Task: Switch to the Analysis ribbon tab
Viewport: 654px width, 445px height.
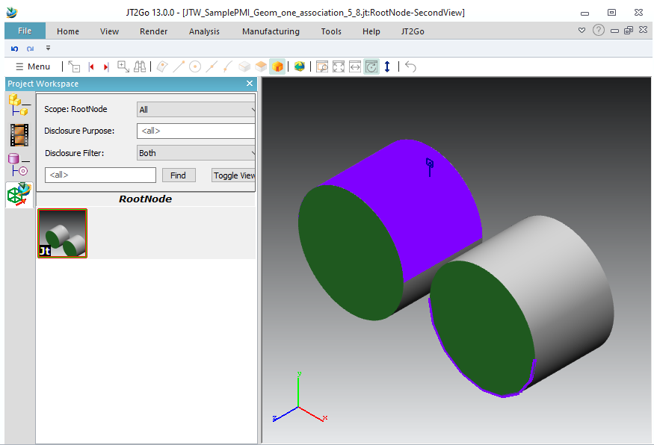Action: click(x=204, y=31)
